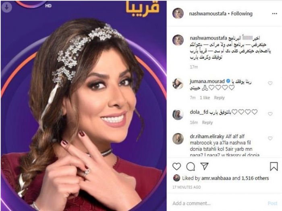Open jumana.mourad's avatar
The image size is (282, 211).
[x=178, y=84]
